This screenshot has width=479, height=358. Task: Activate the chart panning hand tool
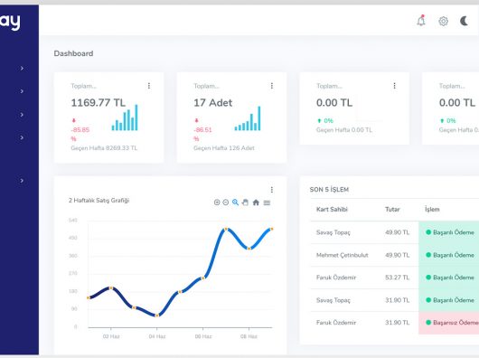point(245,203)
